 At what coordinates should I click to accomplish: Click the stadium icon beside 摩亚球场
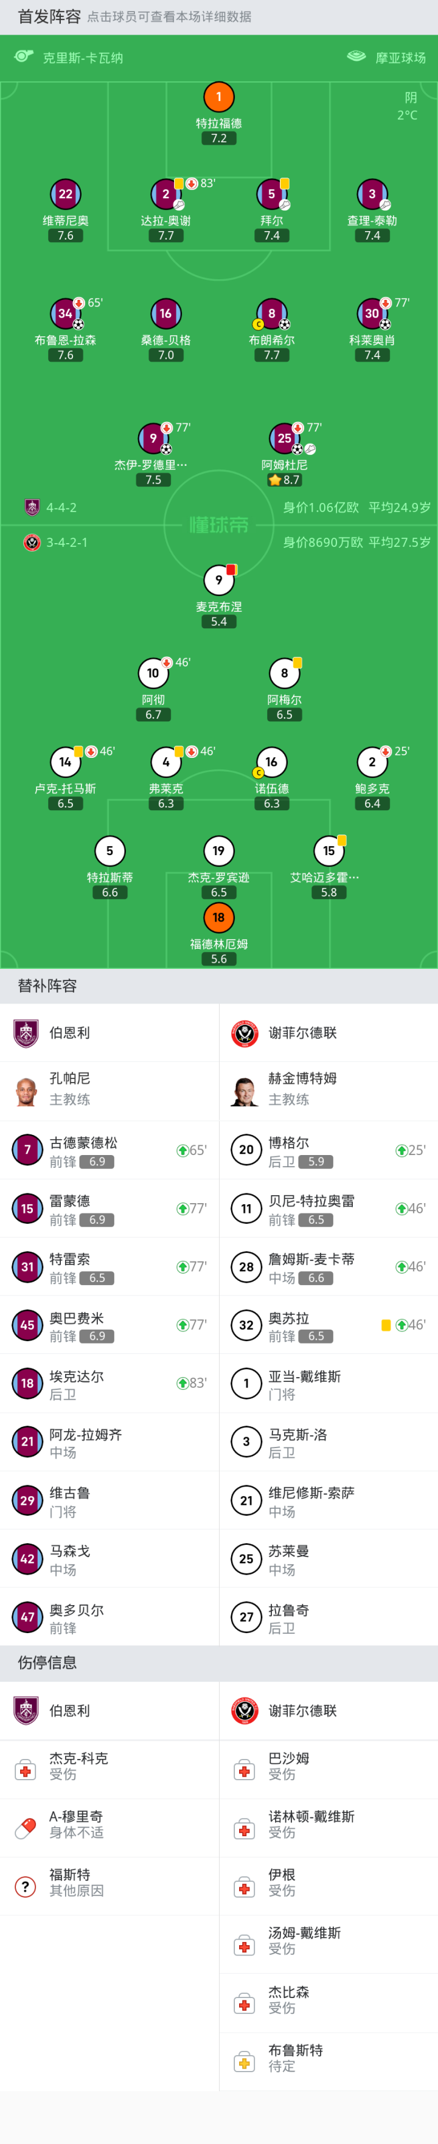(x=356, y=57)
